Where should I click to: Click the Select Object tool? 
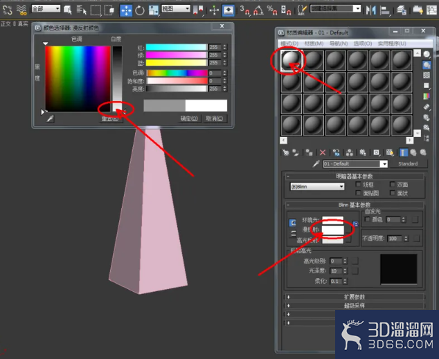pyautogui.click(x=68, y=10)
